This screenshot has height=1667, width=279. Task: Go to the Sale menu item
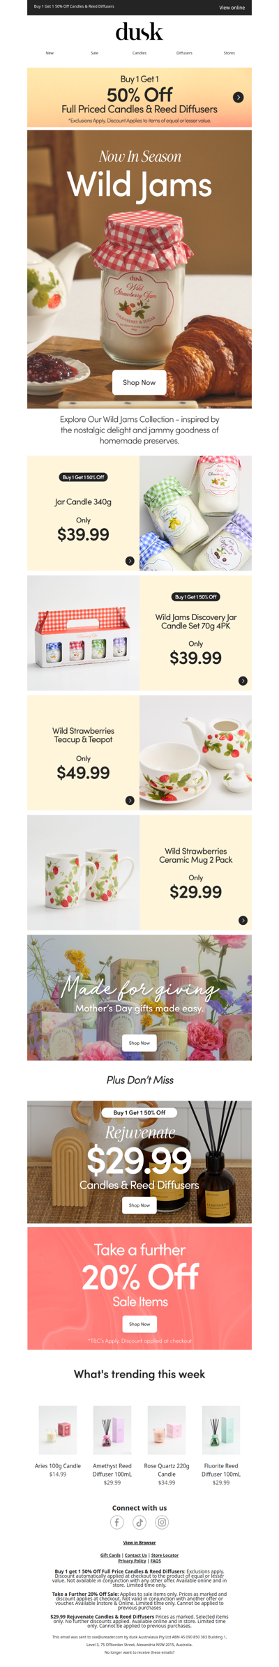pos(94,53)
